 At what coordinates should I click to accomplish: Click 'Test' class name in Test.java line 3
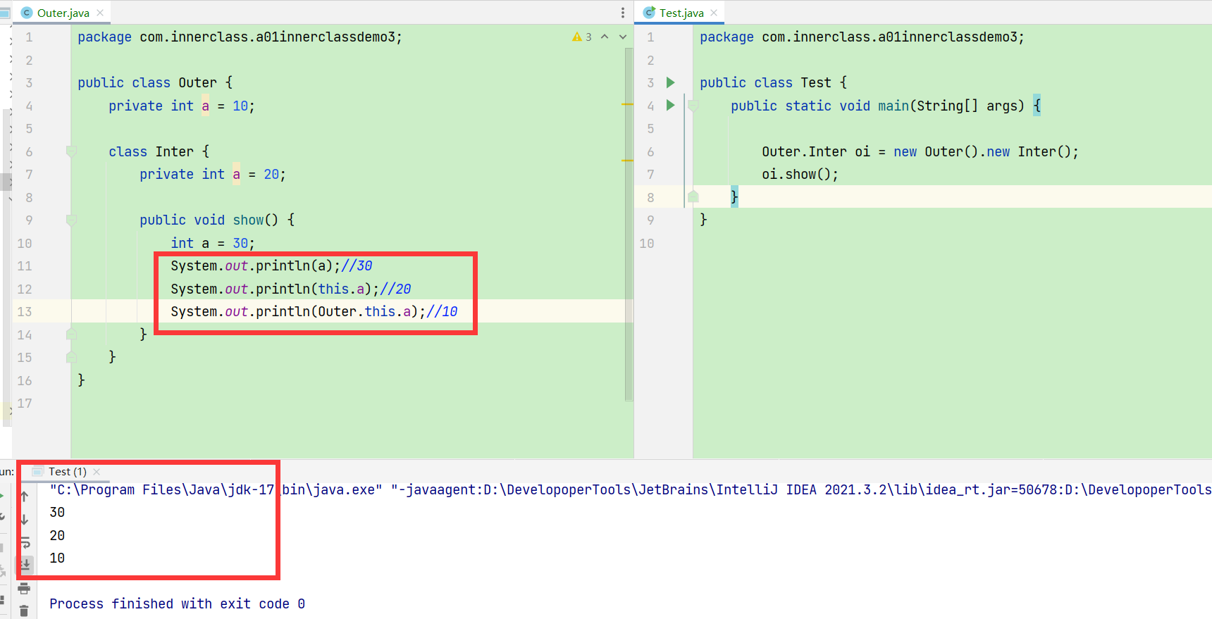tap(816, 82)
